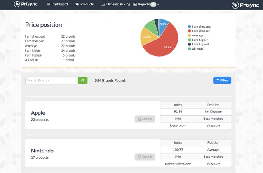
Task: Open the Filter options button
Action: pos(222,80)
